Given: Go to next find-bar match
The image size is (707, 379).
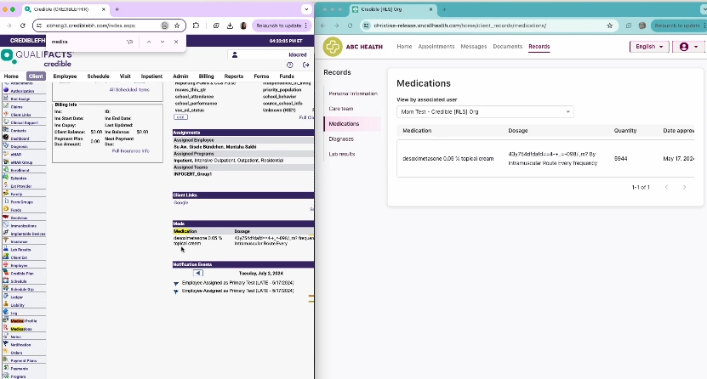Looking at the screenshot, I should click(162, 42).
